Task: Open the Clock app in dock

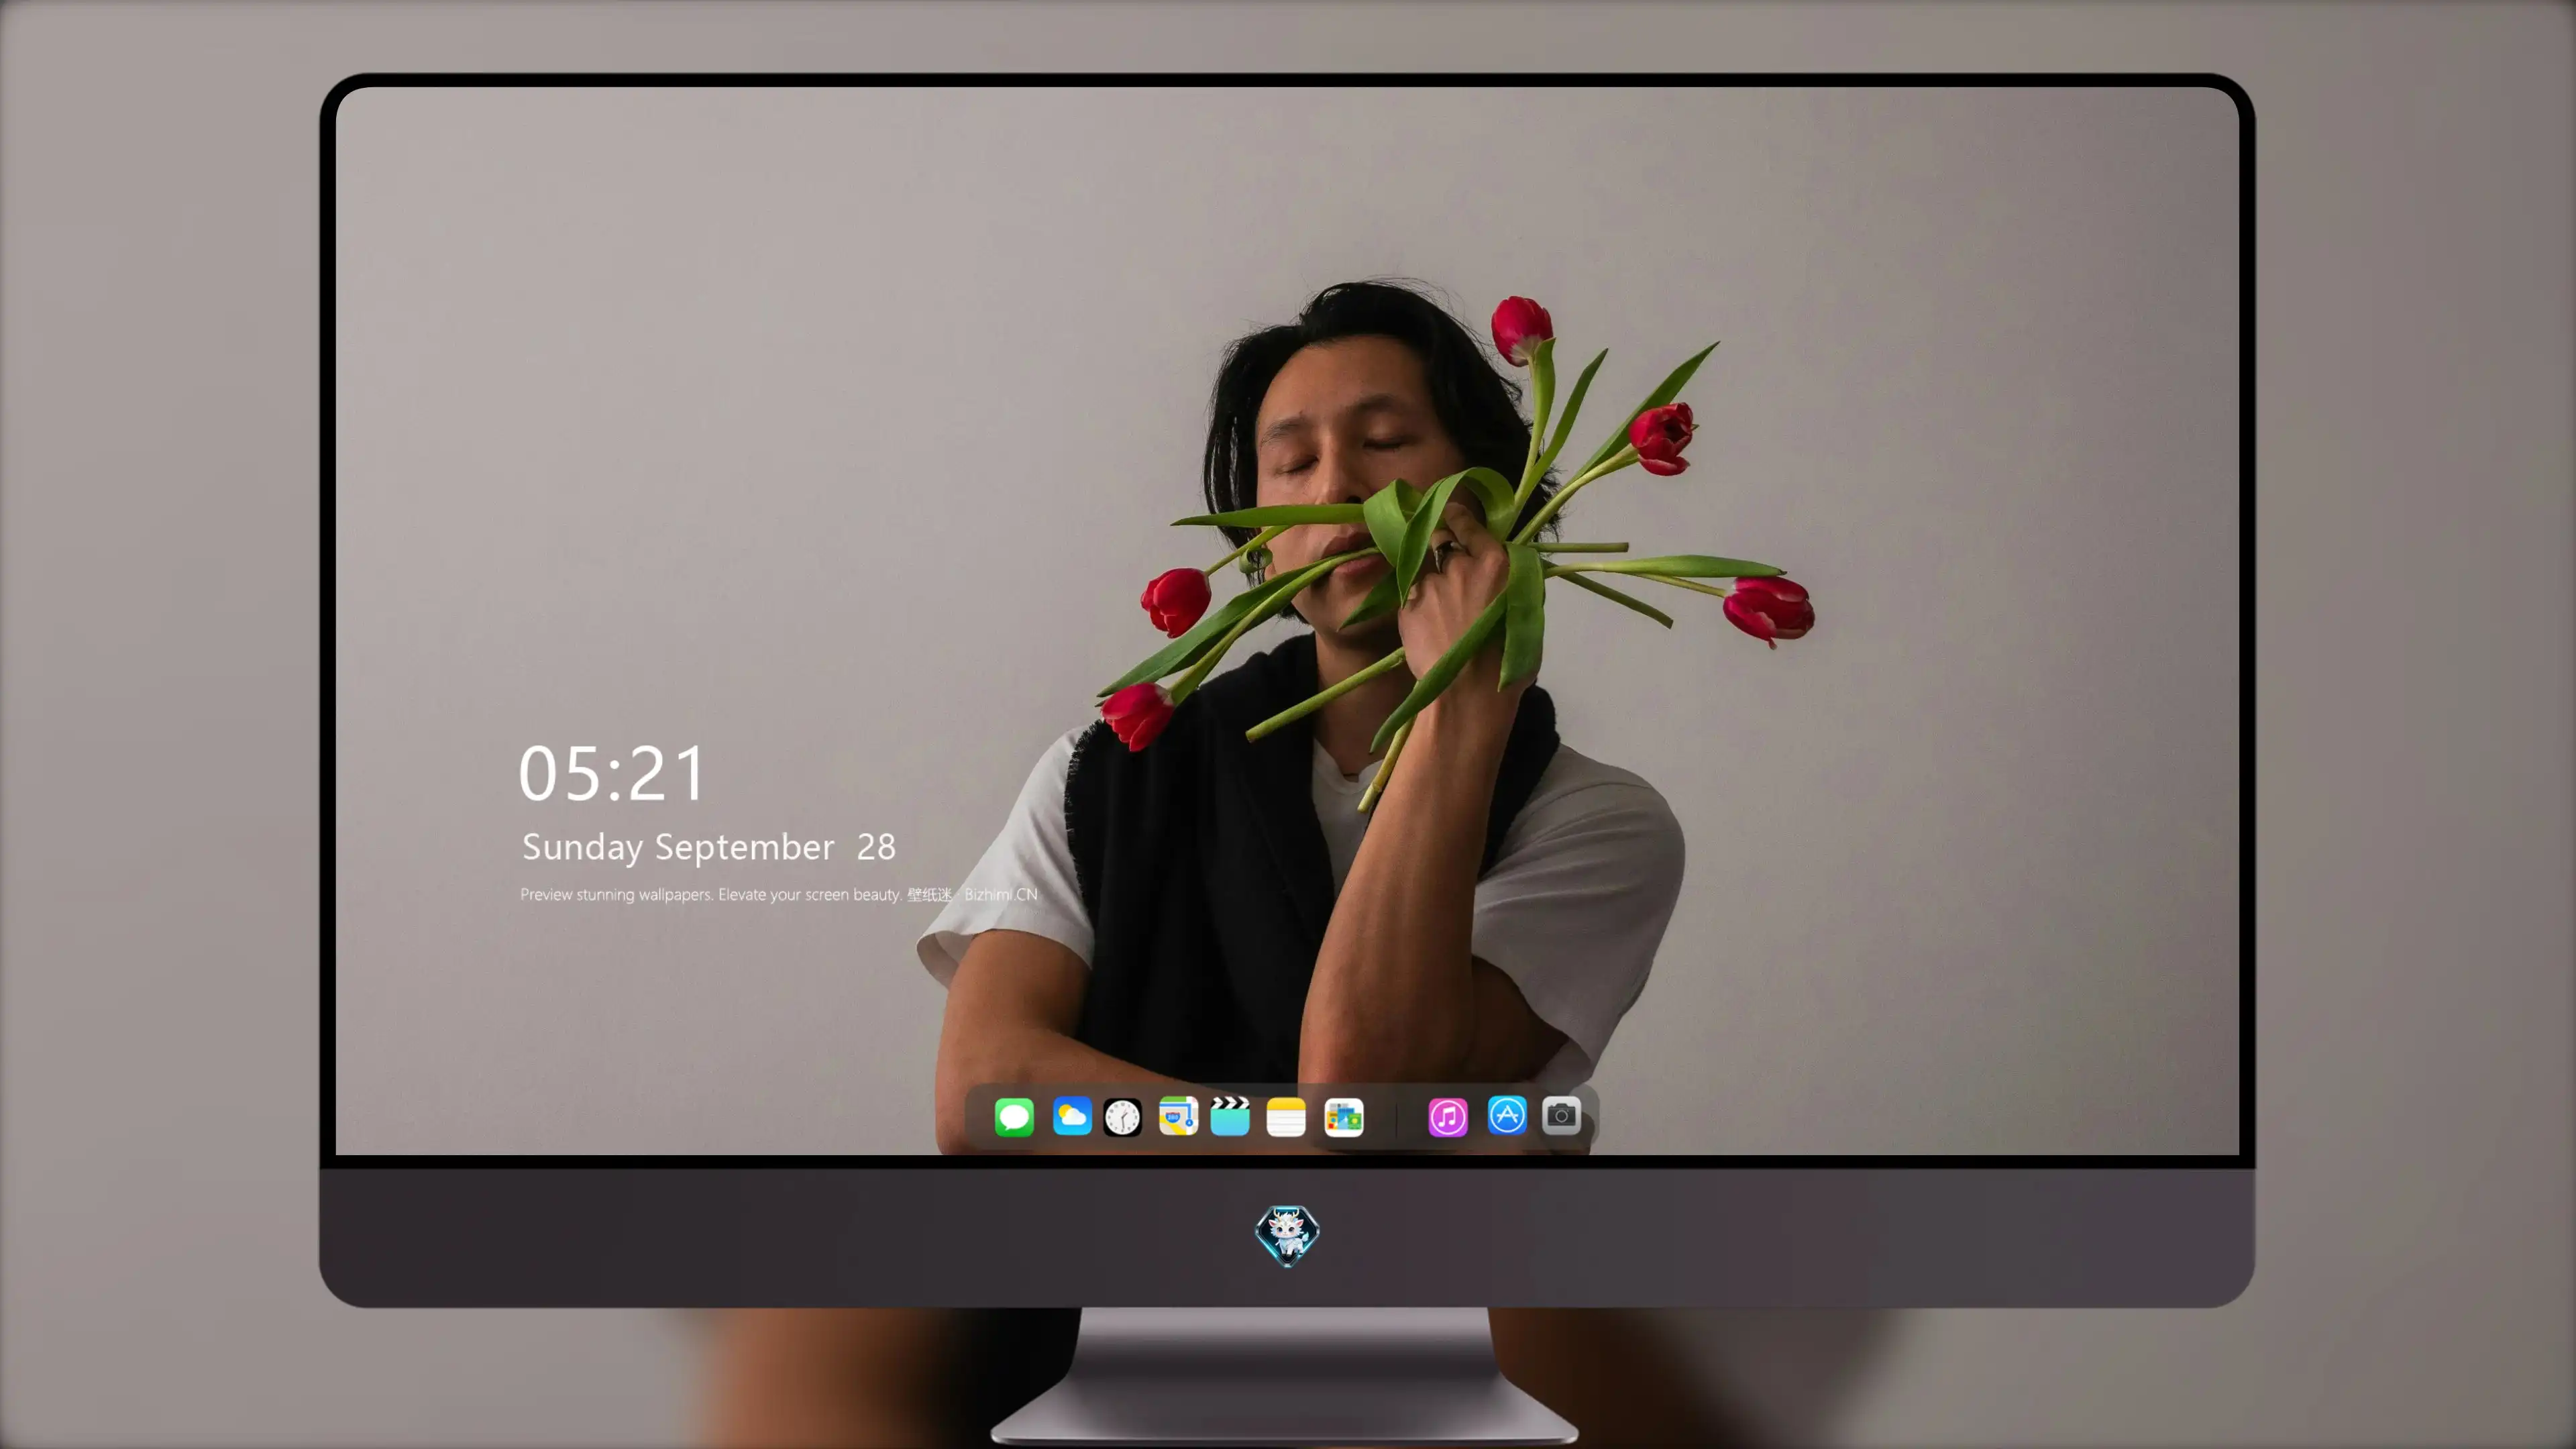Action: (1122, 1117)
